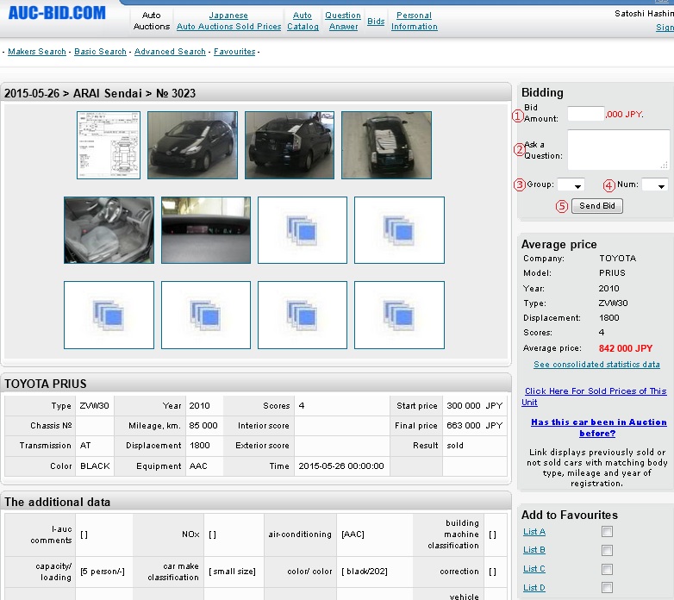Open the Num dropdown

(x=654, y=185)
